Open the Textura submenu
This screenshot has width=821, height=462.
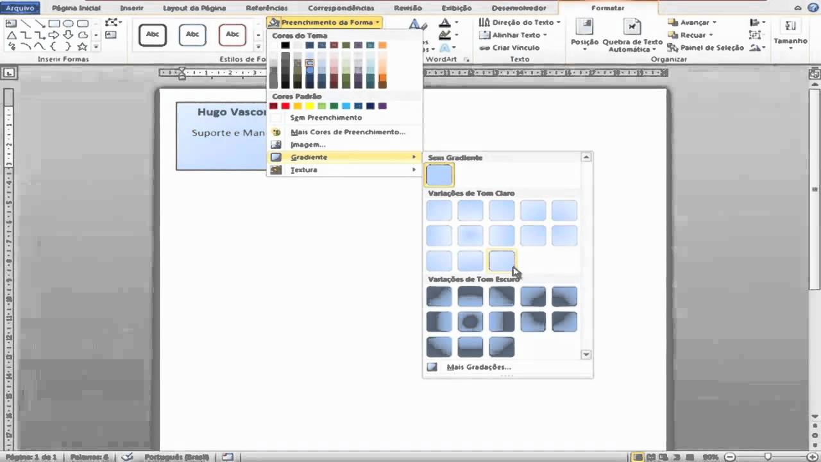pyautogui.click(x=344, y=170)
